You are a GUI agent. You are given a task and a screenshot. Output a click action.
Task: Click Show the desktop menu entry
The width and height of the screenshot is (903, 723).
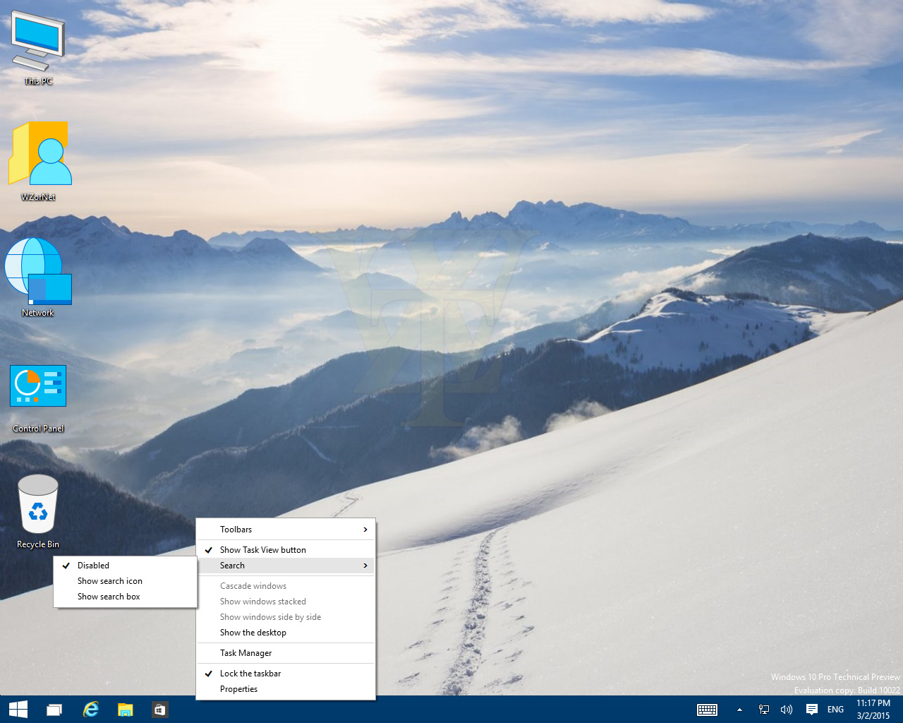[253, 633]
